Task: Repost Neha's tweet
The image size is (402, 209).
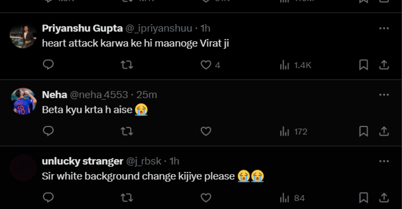Action: [127, 131]
